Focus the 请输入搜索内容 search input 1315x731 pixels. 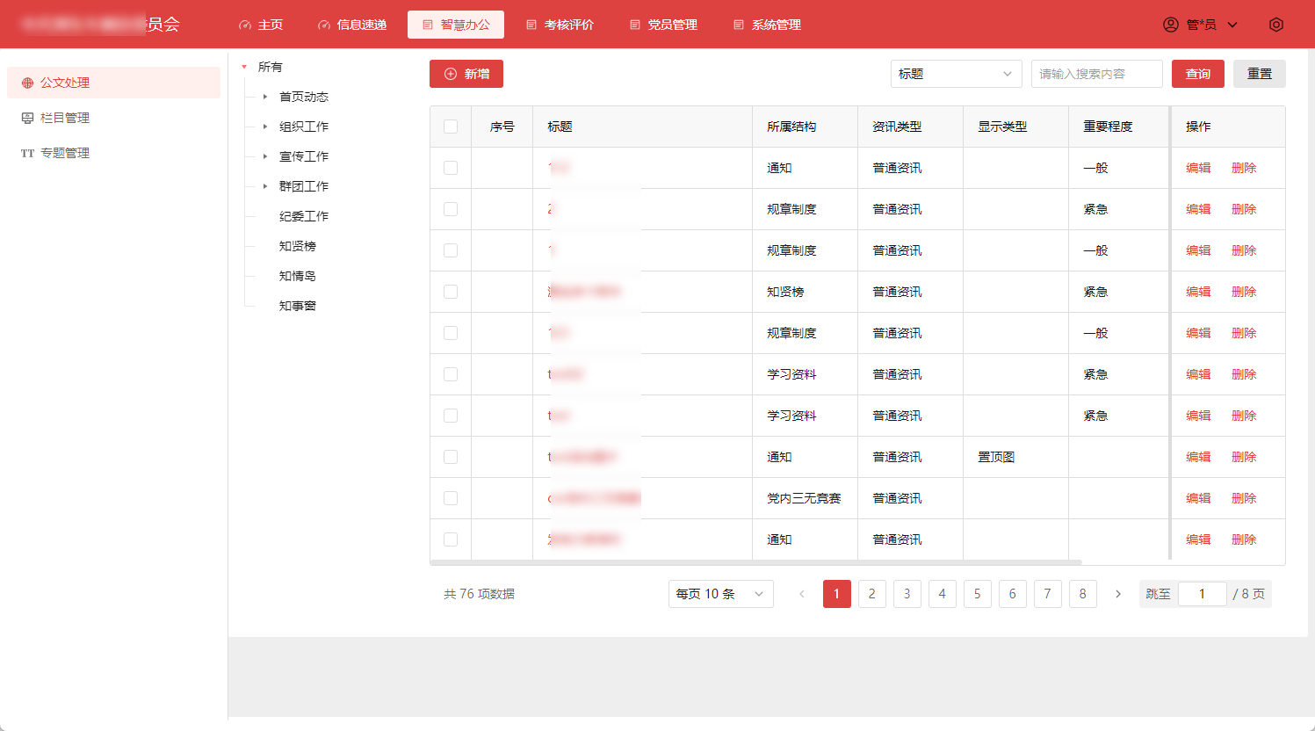1097,74
